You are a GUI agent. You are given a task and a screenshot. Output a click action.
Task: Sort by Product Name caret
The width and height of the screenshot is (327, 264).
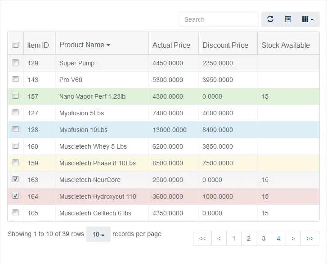pos(108,45)
